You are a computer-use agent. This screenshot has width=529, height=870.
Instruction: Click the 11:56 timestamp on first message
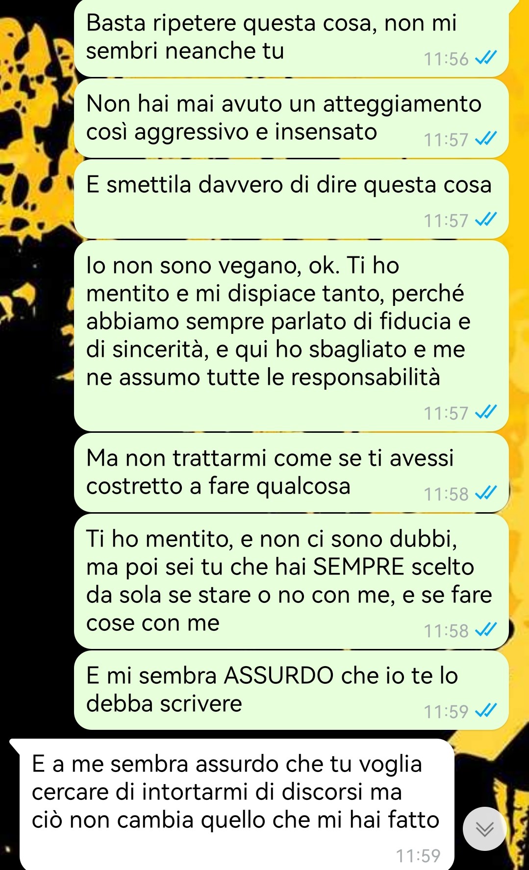(x=446, y=59)
